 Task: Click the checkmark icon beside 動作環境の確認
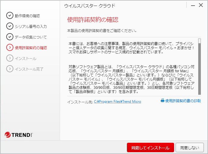click(x=10, y=16)
